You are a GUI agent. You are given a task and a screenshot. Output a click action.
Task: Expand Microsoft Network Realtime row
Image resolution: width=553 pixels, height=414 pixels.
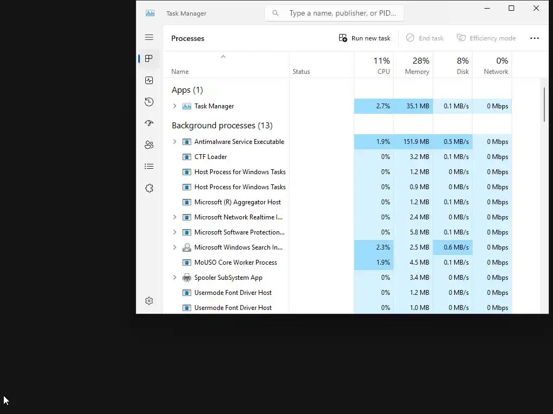tap(174, 217)
